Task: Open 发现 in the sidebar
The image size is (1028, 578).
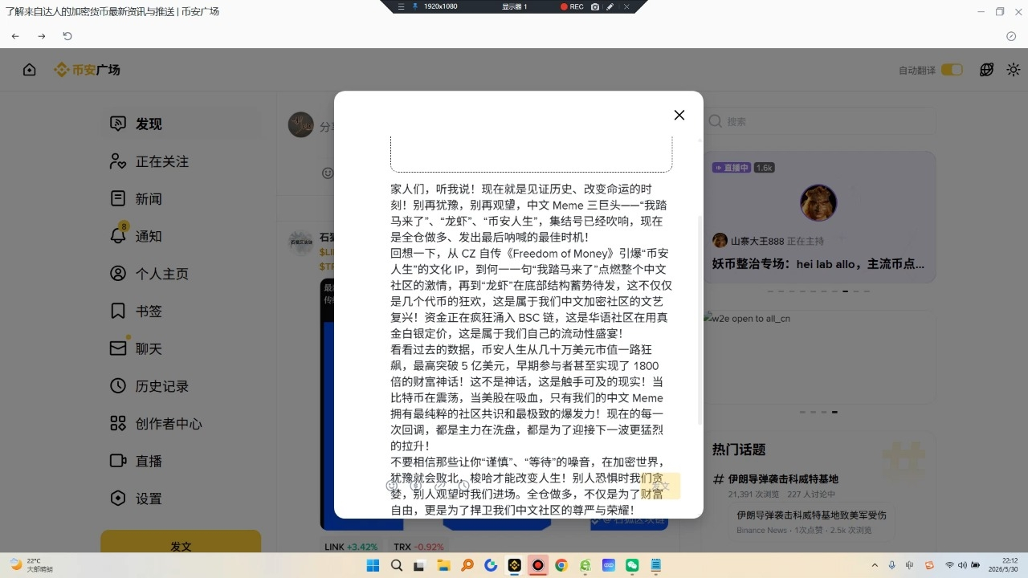Action: pyautogui.click(x=182, y=124)
